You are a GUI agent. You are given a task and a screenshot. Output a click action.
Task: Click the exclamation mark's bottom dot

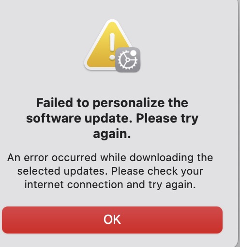pos(112,57)
